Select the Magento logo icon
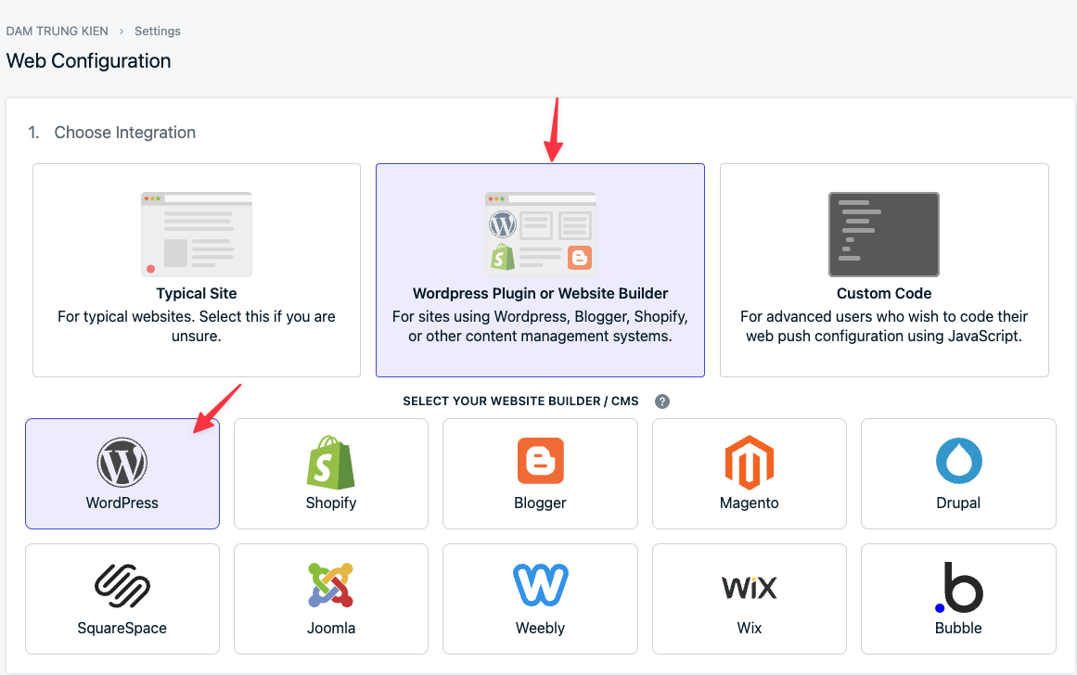This screenshot has width=1077, height=675. click(x=750, y=462)
